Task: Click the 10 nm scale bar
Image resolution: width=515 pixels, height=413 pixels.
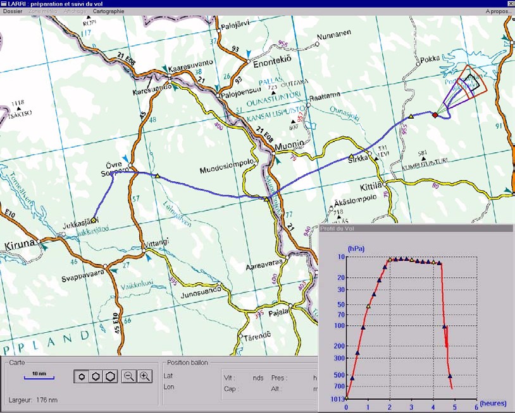Action: (39, 378)
